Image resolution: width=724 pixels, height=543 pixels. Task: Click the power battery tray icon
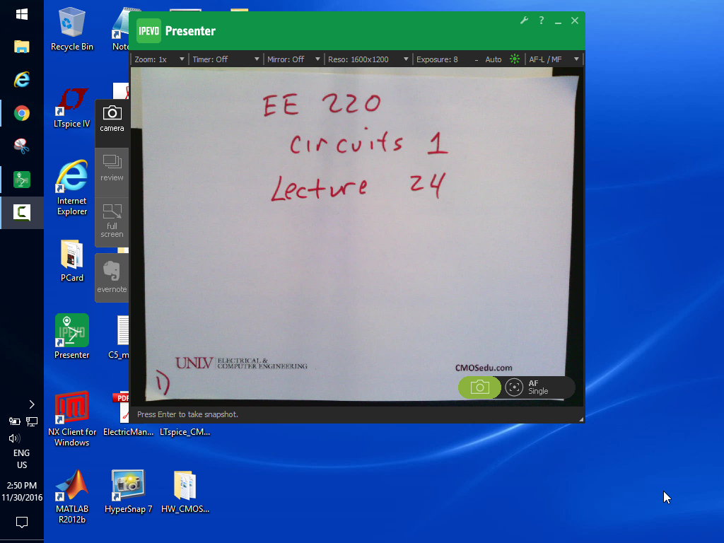(x=14, y=421)
